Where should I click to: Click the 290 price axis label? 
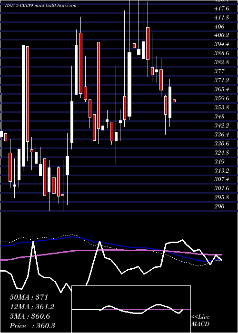[x=219, y=206]
